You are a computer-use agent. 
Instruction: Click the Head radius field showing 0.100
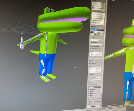pos(98,10)
